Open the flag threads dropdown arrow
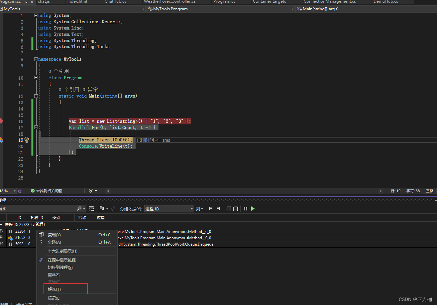The image size is (437, 305). (x=107, y=209)
